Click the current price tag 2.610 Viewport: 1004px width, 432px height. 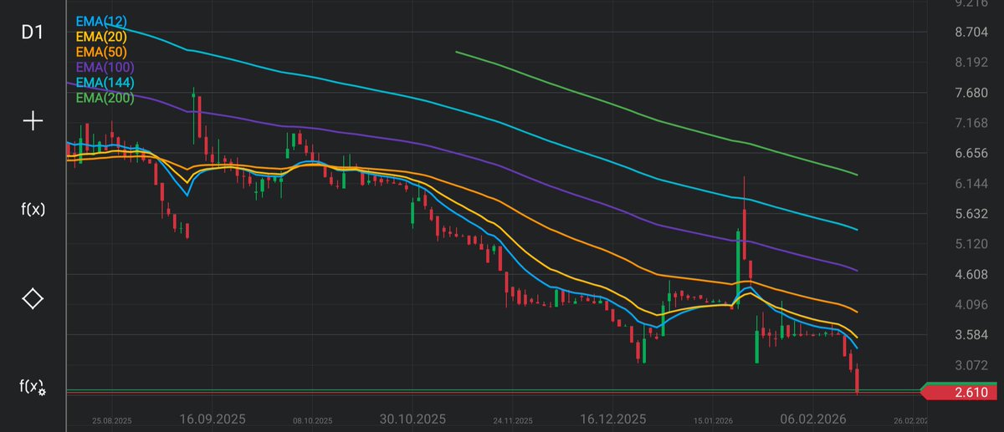click(x=960, y=392)
